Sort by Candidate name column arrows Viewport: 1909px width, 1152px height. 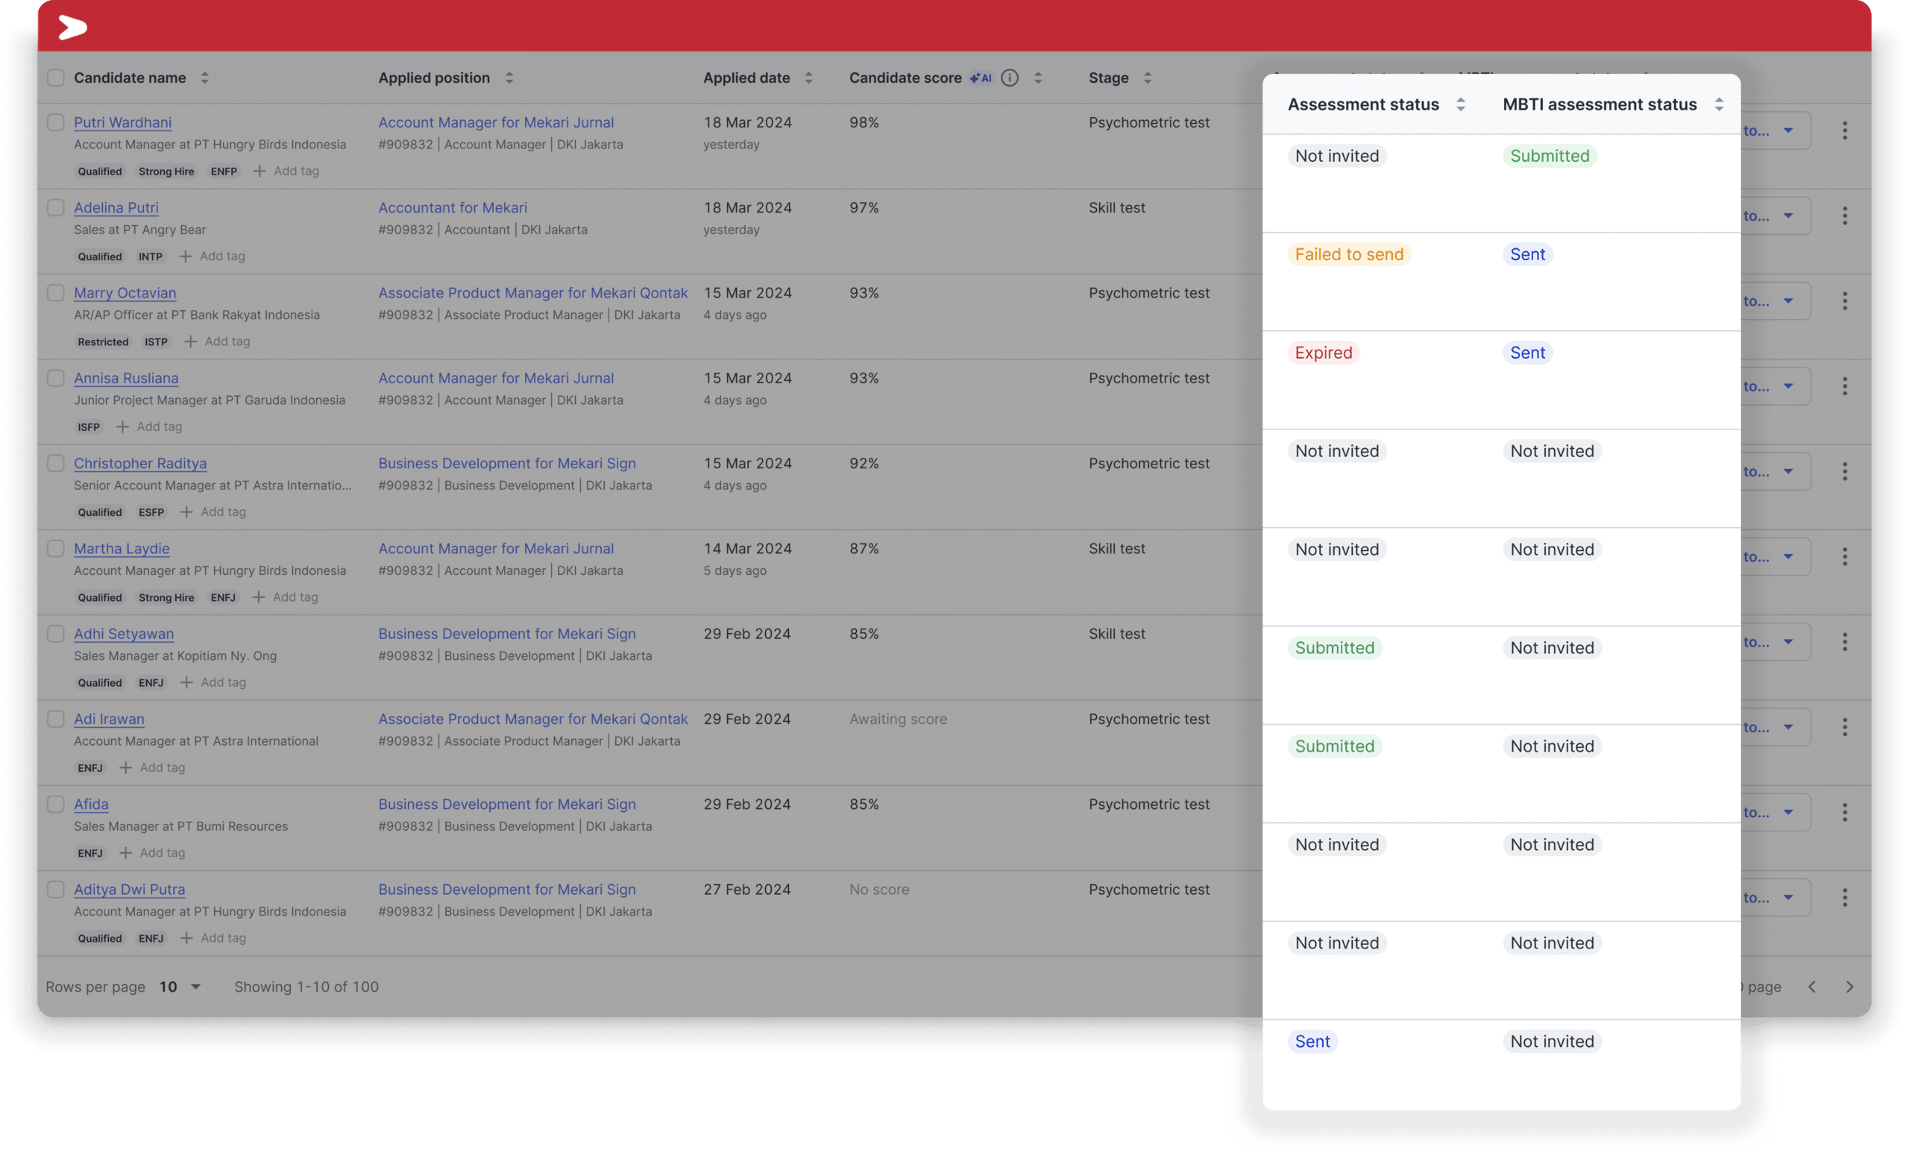tap(204, 78)
